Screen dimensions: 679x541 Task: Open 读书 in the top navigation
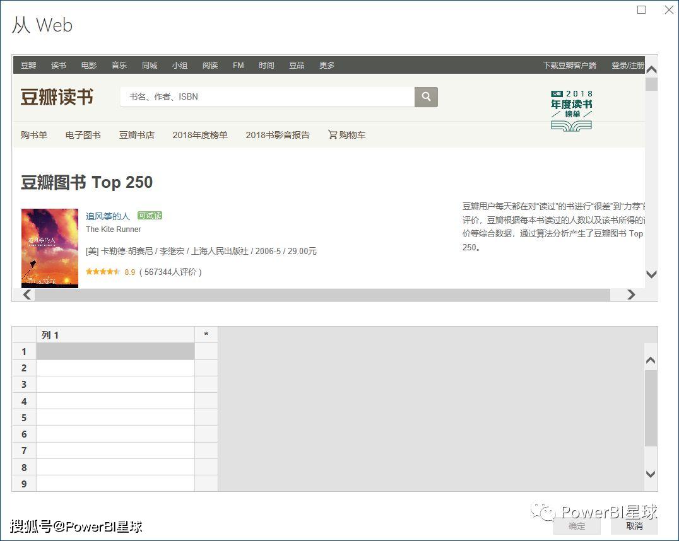(x=59, y=66)
